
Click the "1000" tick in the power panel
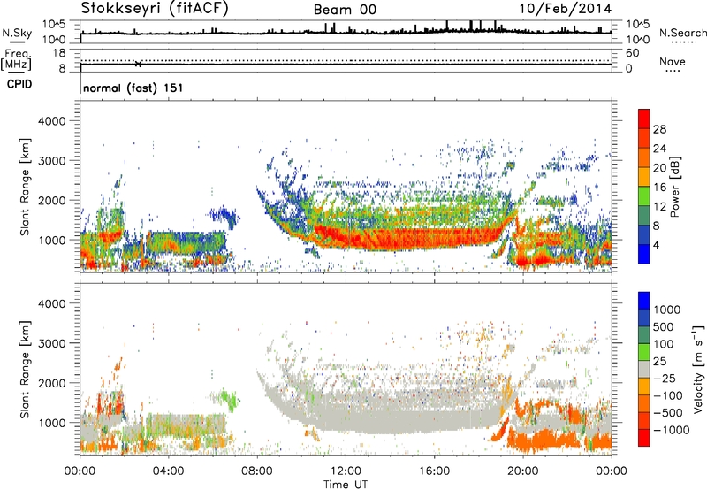(x=52, y=240)
